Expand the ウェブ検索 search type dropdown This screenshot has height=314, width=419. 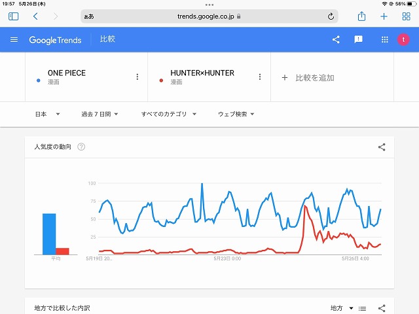[x=236, y=114]
